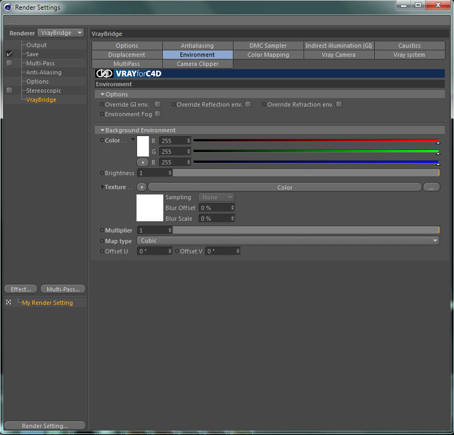Screen dimensions: 454x435
Task: Click Override GI env. keyframe dot
Action: pos(102,104)
